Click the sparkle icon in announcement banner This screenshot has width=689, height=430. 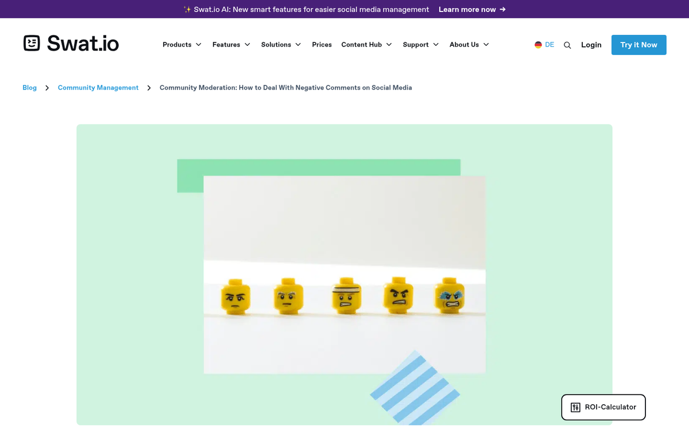pos(187,10)
